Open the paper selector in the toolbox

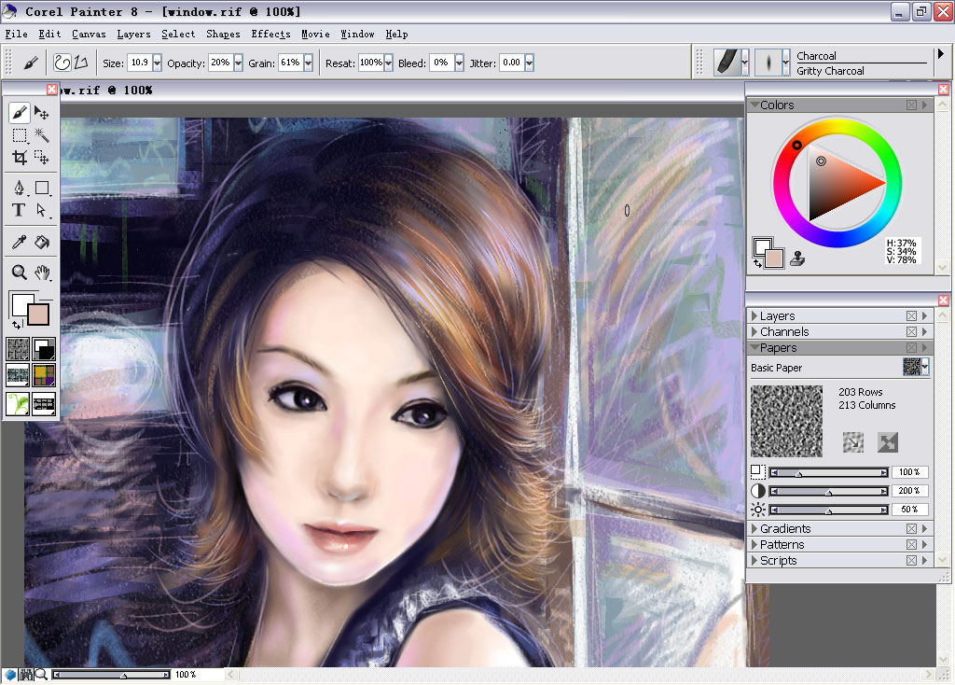pyautogui.click(x=18, y=349)
